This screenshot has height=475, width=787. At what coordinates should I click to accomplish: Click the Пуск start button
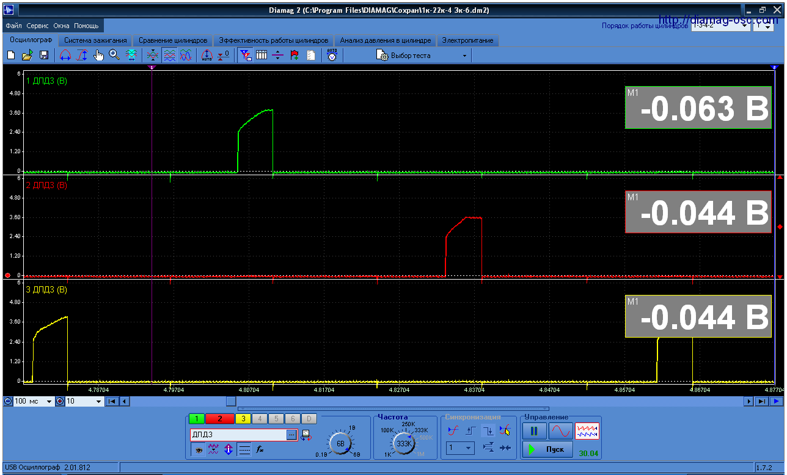click(x=547, y=449)
